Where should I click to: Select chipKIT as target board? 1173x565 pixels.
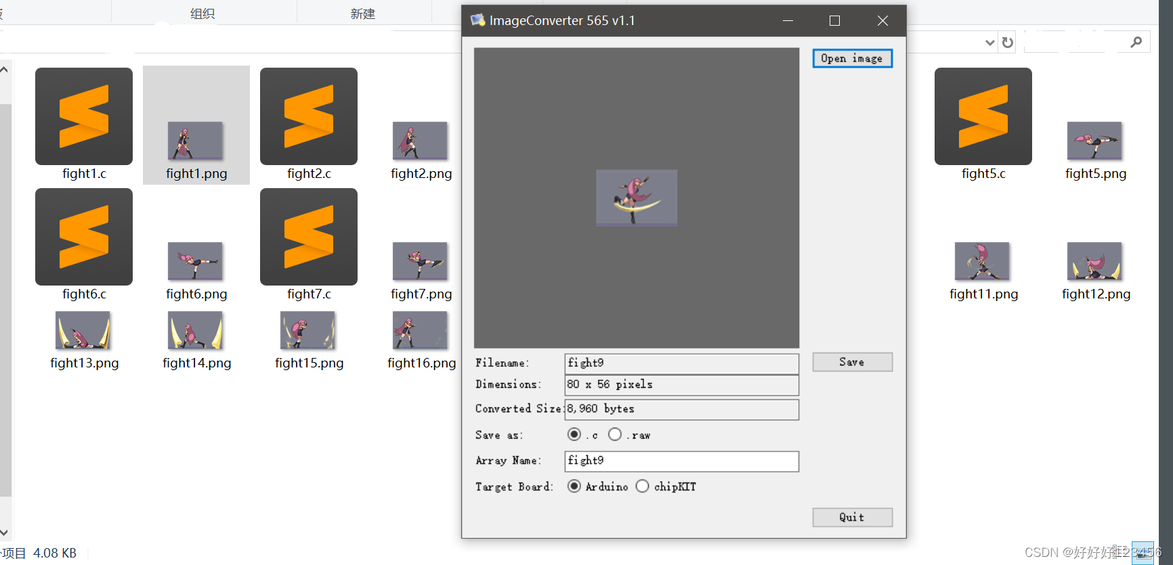[642, 486]
